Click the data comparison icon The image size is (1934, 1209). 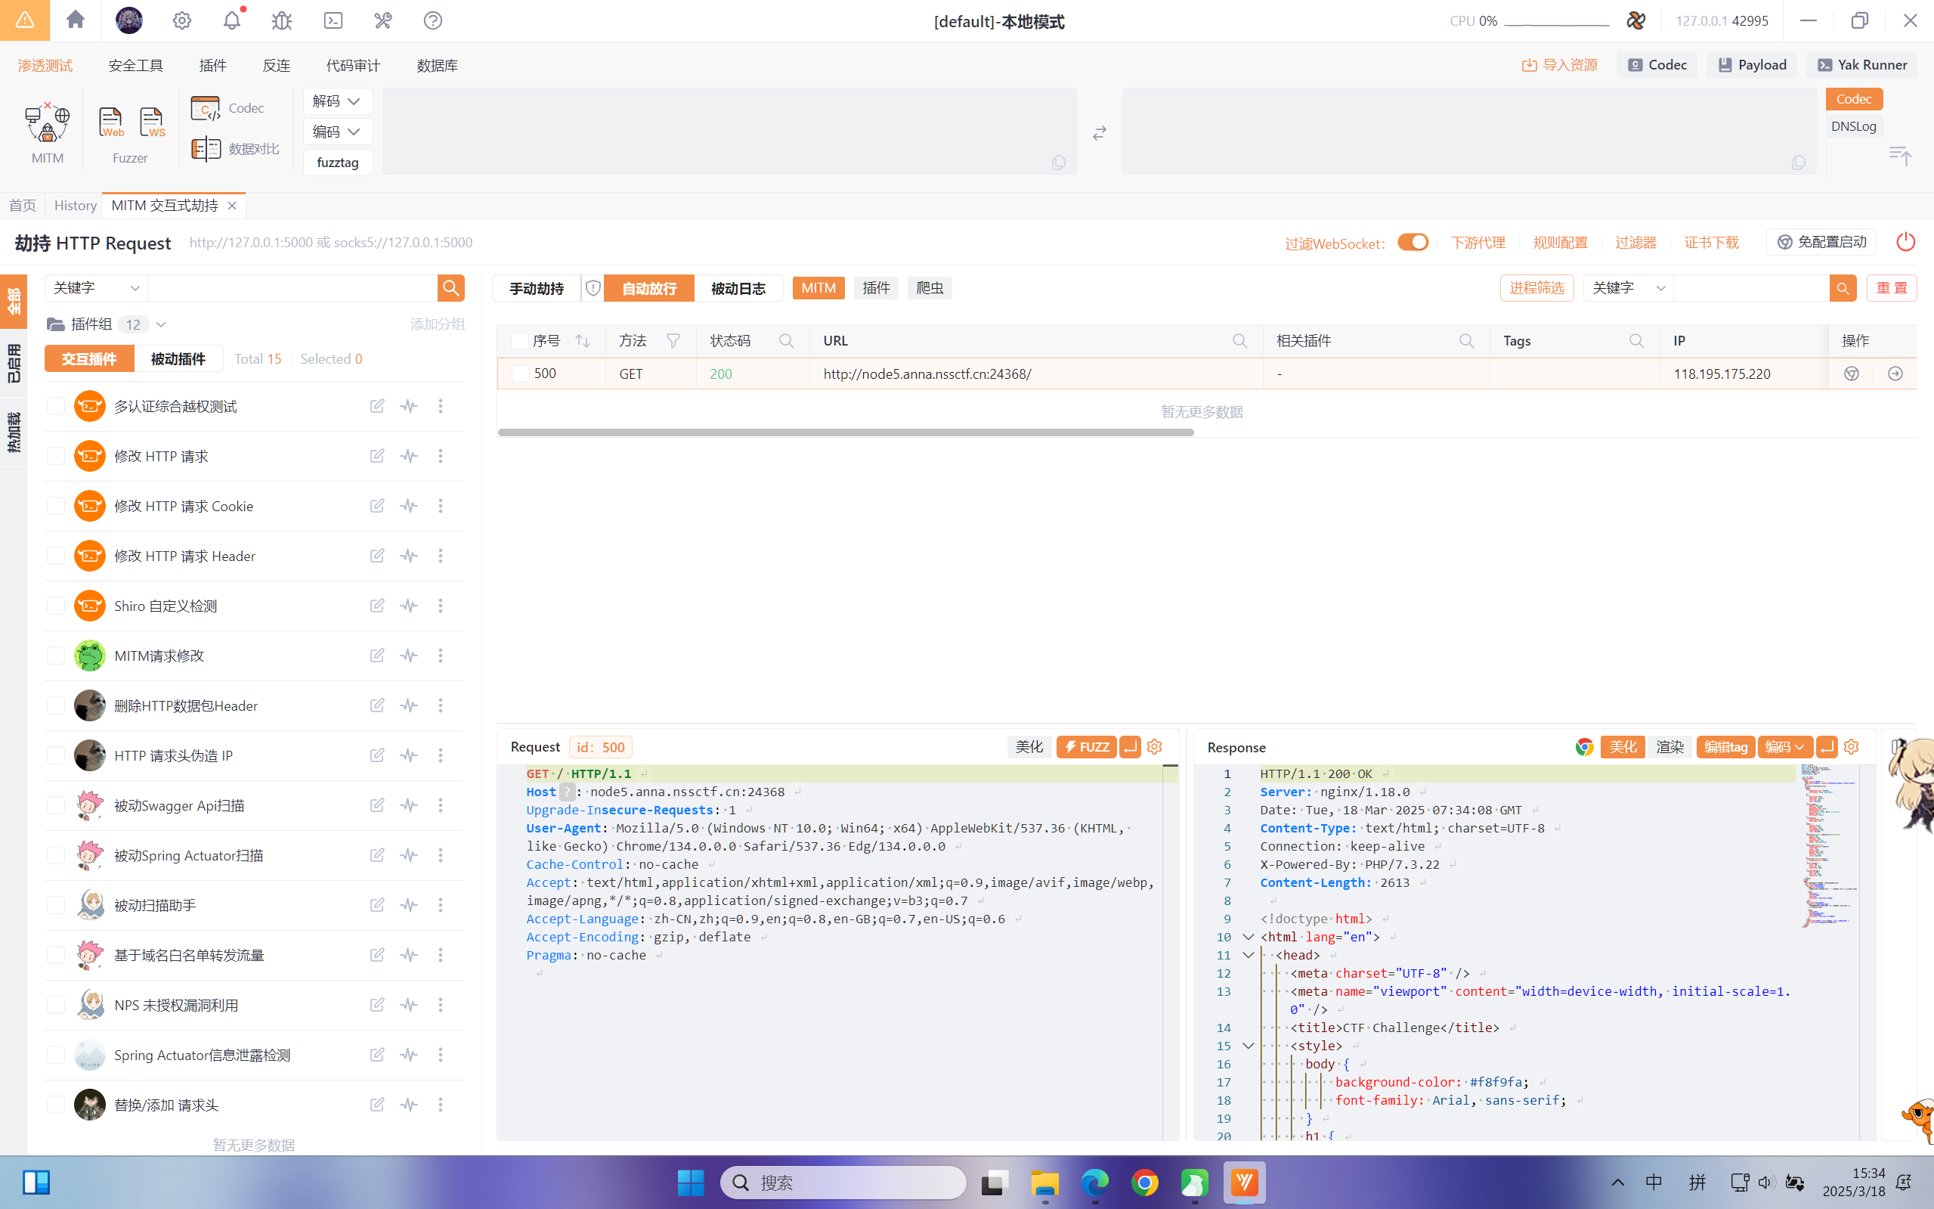[x=206, y=149]
